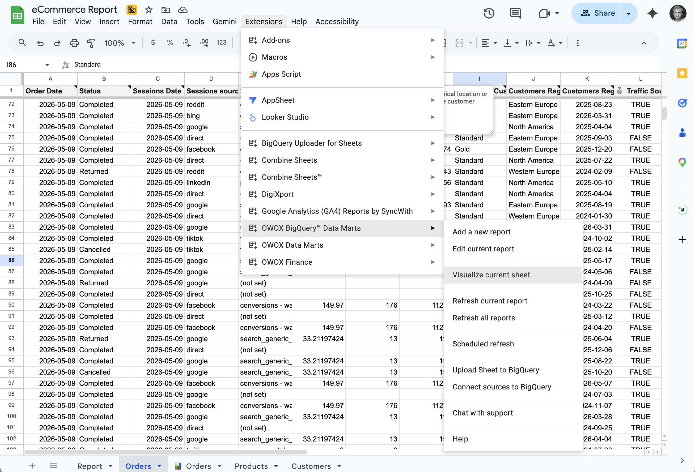Open the Apps Script menu item
Image resolution: width=695 pixels, height=472 pixels.
pyautogui.click(x=342, y=74)
